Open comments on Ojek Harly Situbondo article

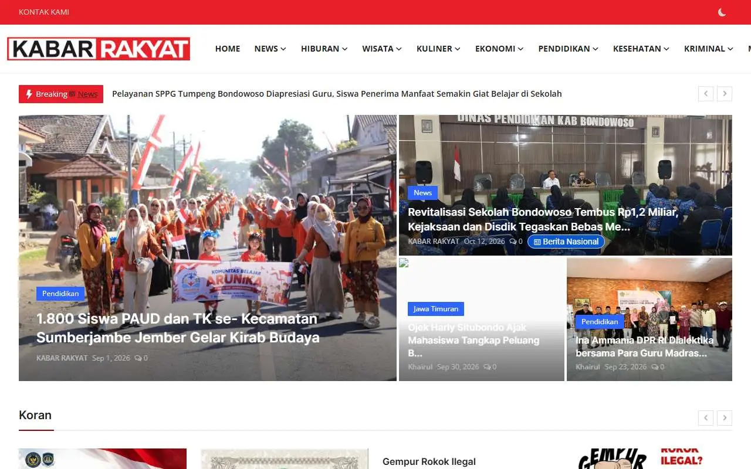tap(490, 367)
